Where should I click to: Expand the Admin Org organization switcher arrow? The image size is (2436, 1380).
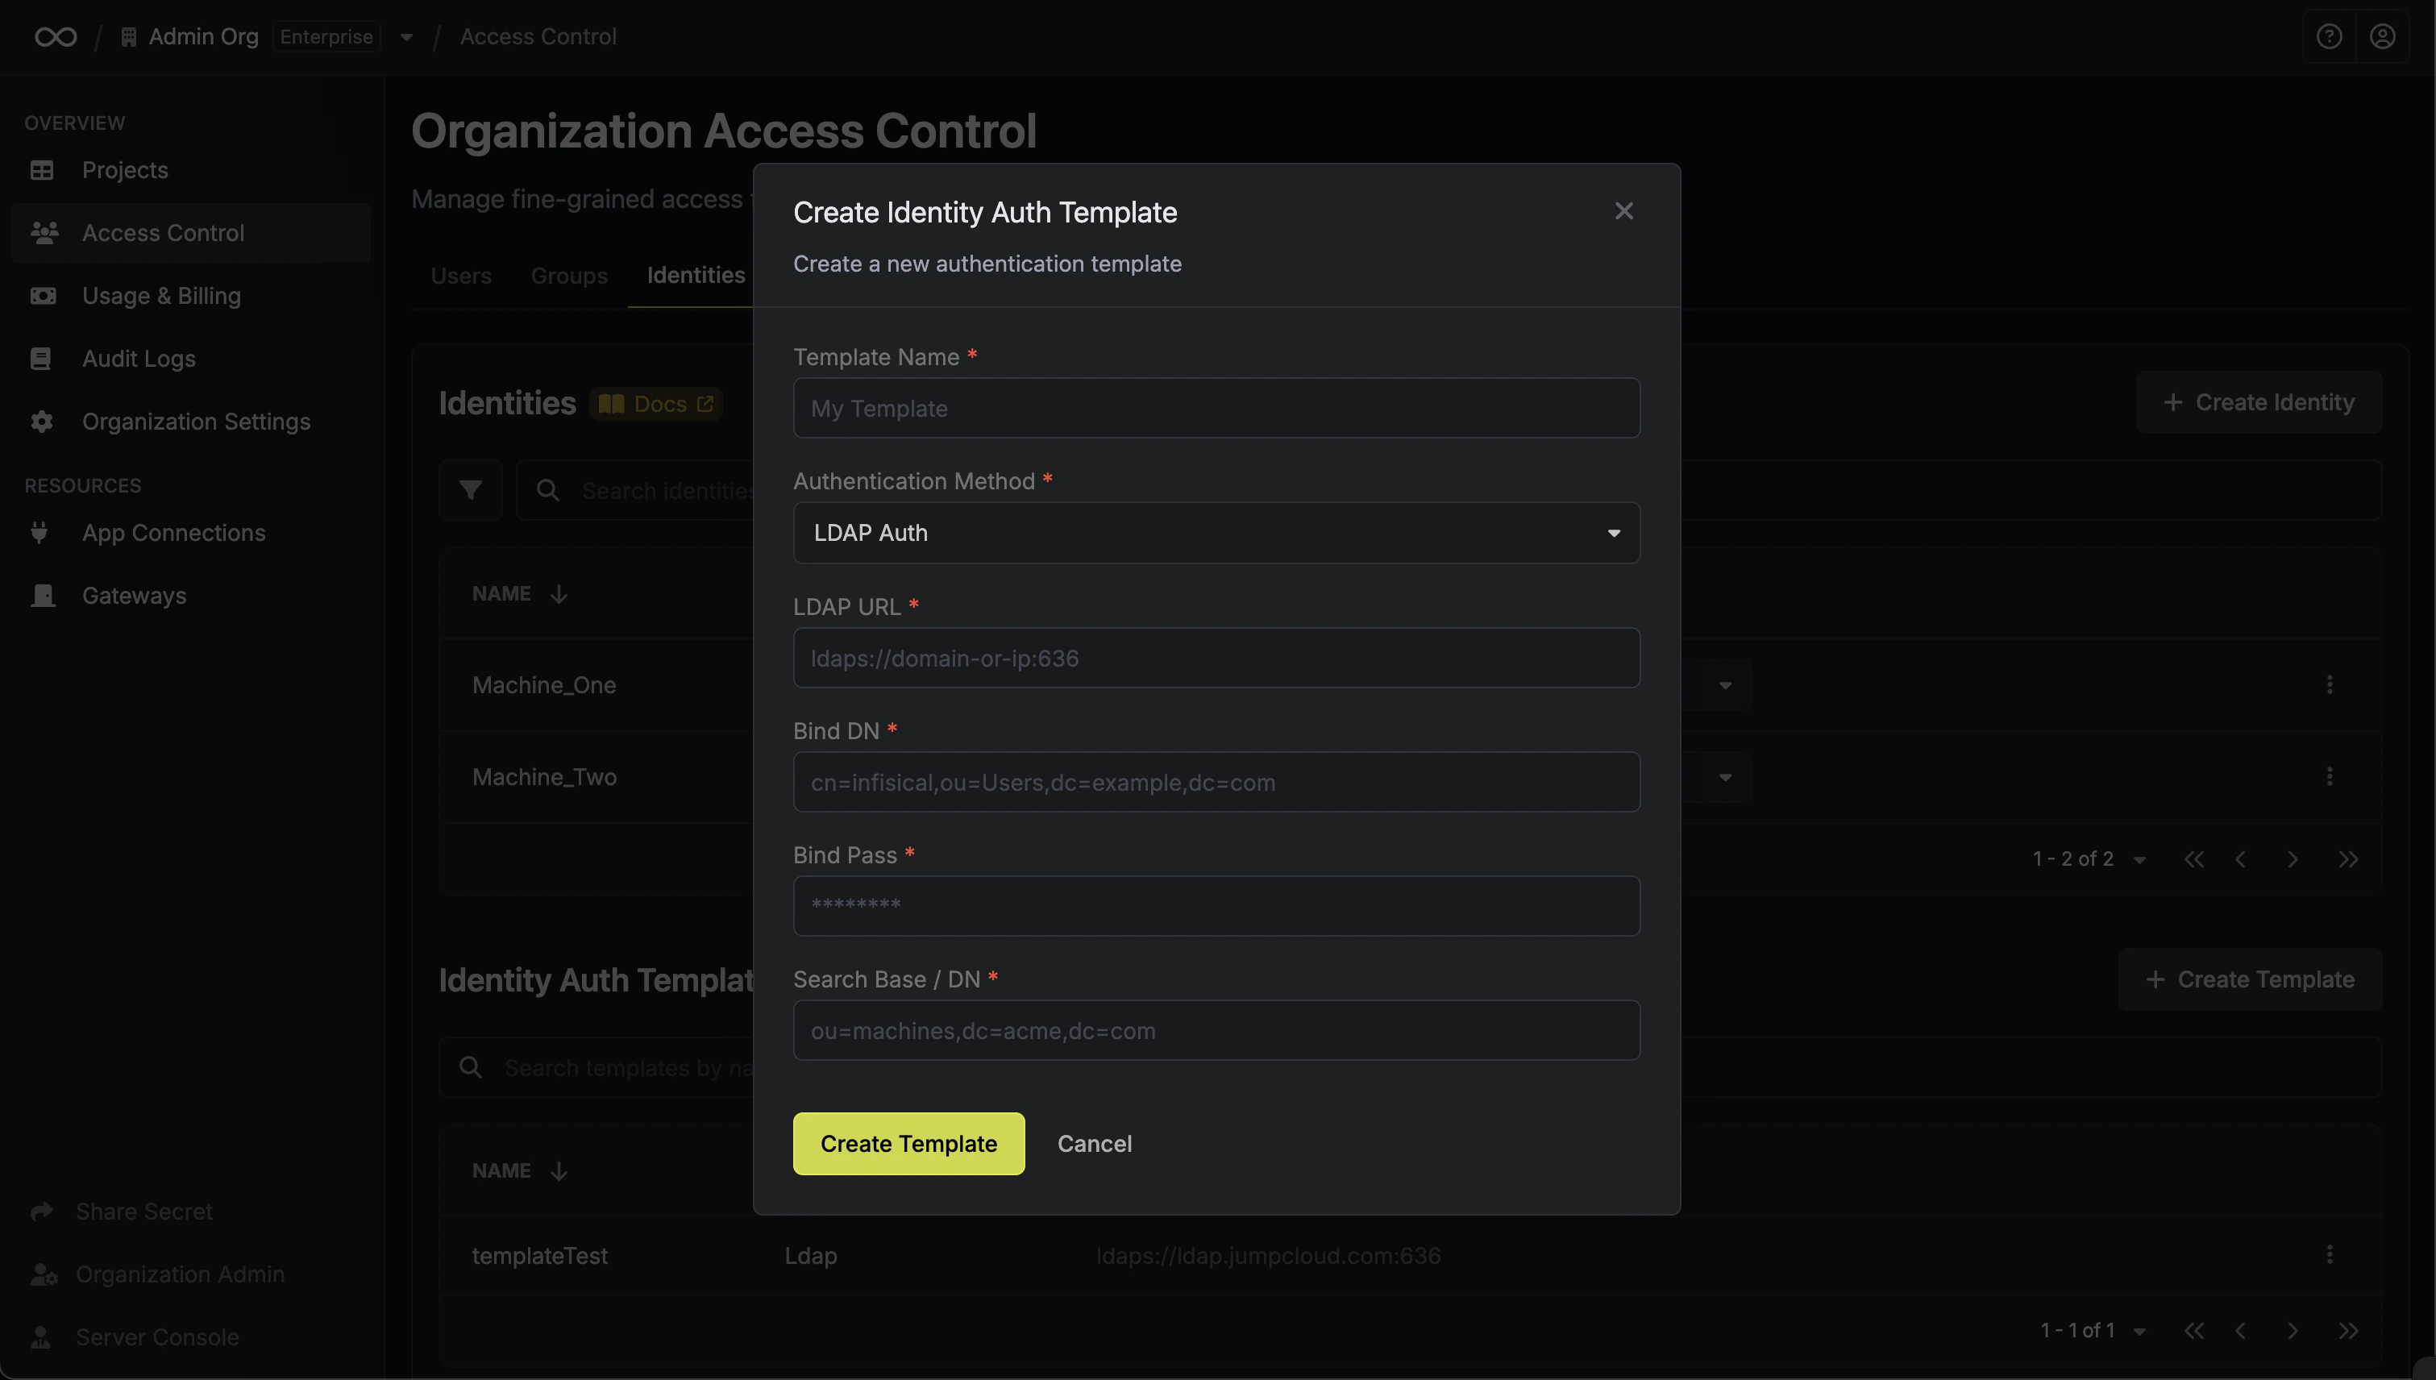(406, 38)
